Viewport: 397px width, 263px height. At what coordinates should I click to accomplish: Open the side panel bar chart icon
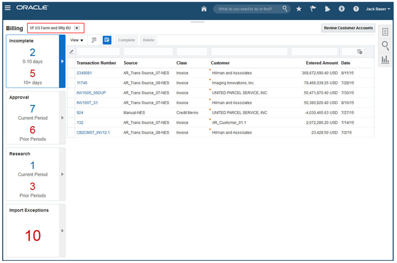(x=385, y=59)
